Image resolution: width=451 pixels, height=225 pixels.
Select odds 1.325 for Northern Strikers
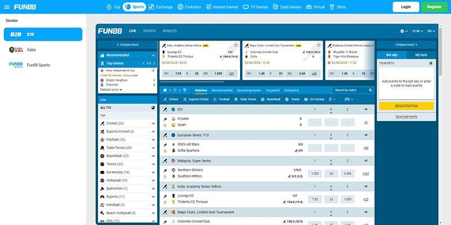315,174
